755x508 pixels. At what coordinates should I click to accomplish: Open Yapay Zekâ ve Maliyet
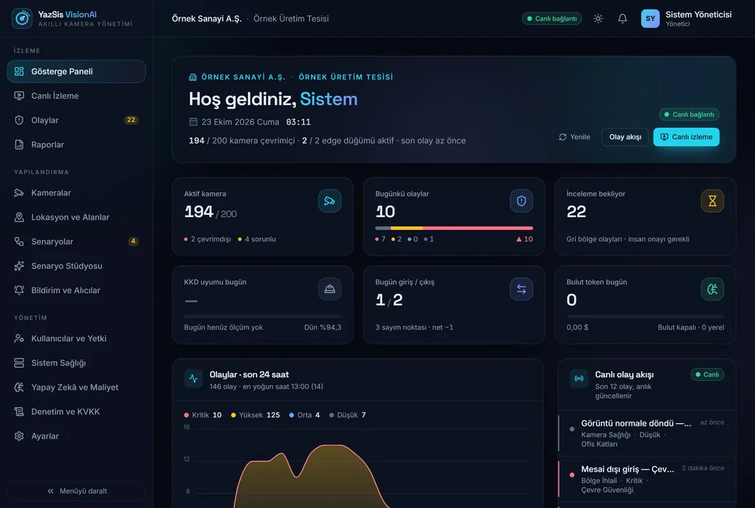(x=76, y=387)
